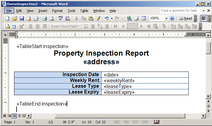Viewport: 212px width, 126px height.
Task: Expand the Undo history dropdown arrow
Action: pyautogui.click(x=111, y=18)
